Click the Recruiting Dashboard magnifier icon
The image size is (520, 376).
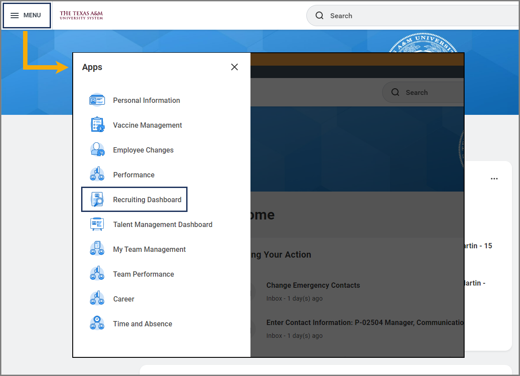pyautogui.click(x=97, y=200)
